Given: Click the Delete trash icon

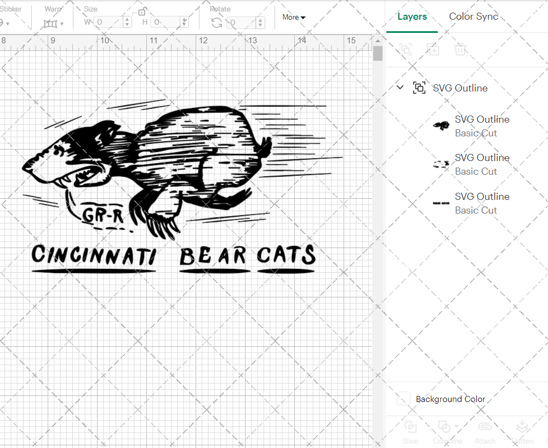Looking at the screenshot, I should 460,49.
